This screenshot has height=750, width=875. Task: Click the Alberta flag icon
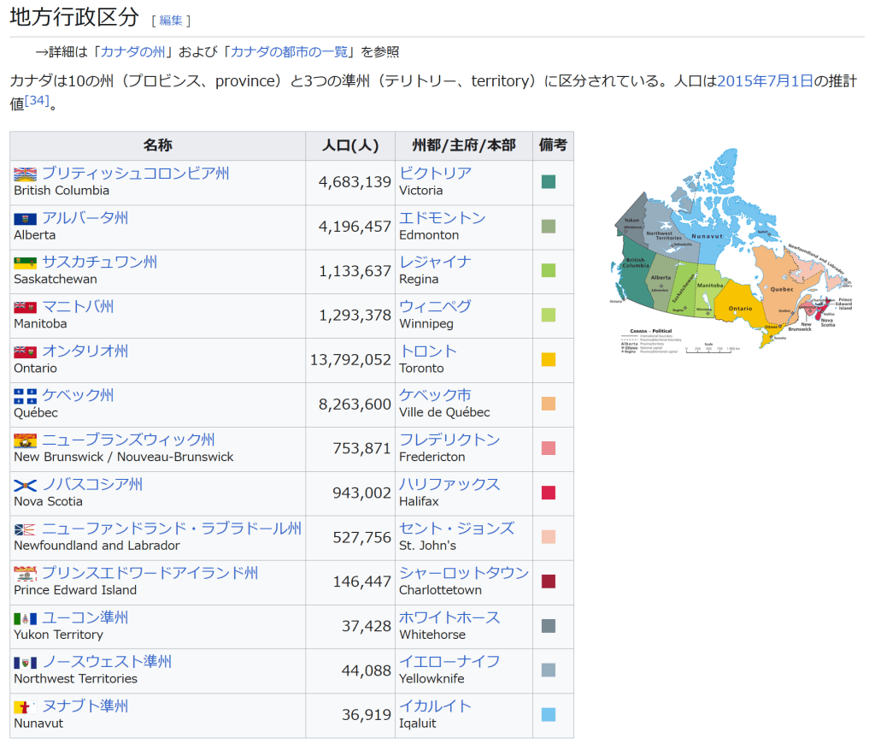click(x=26, y=219)
